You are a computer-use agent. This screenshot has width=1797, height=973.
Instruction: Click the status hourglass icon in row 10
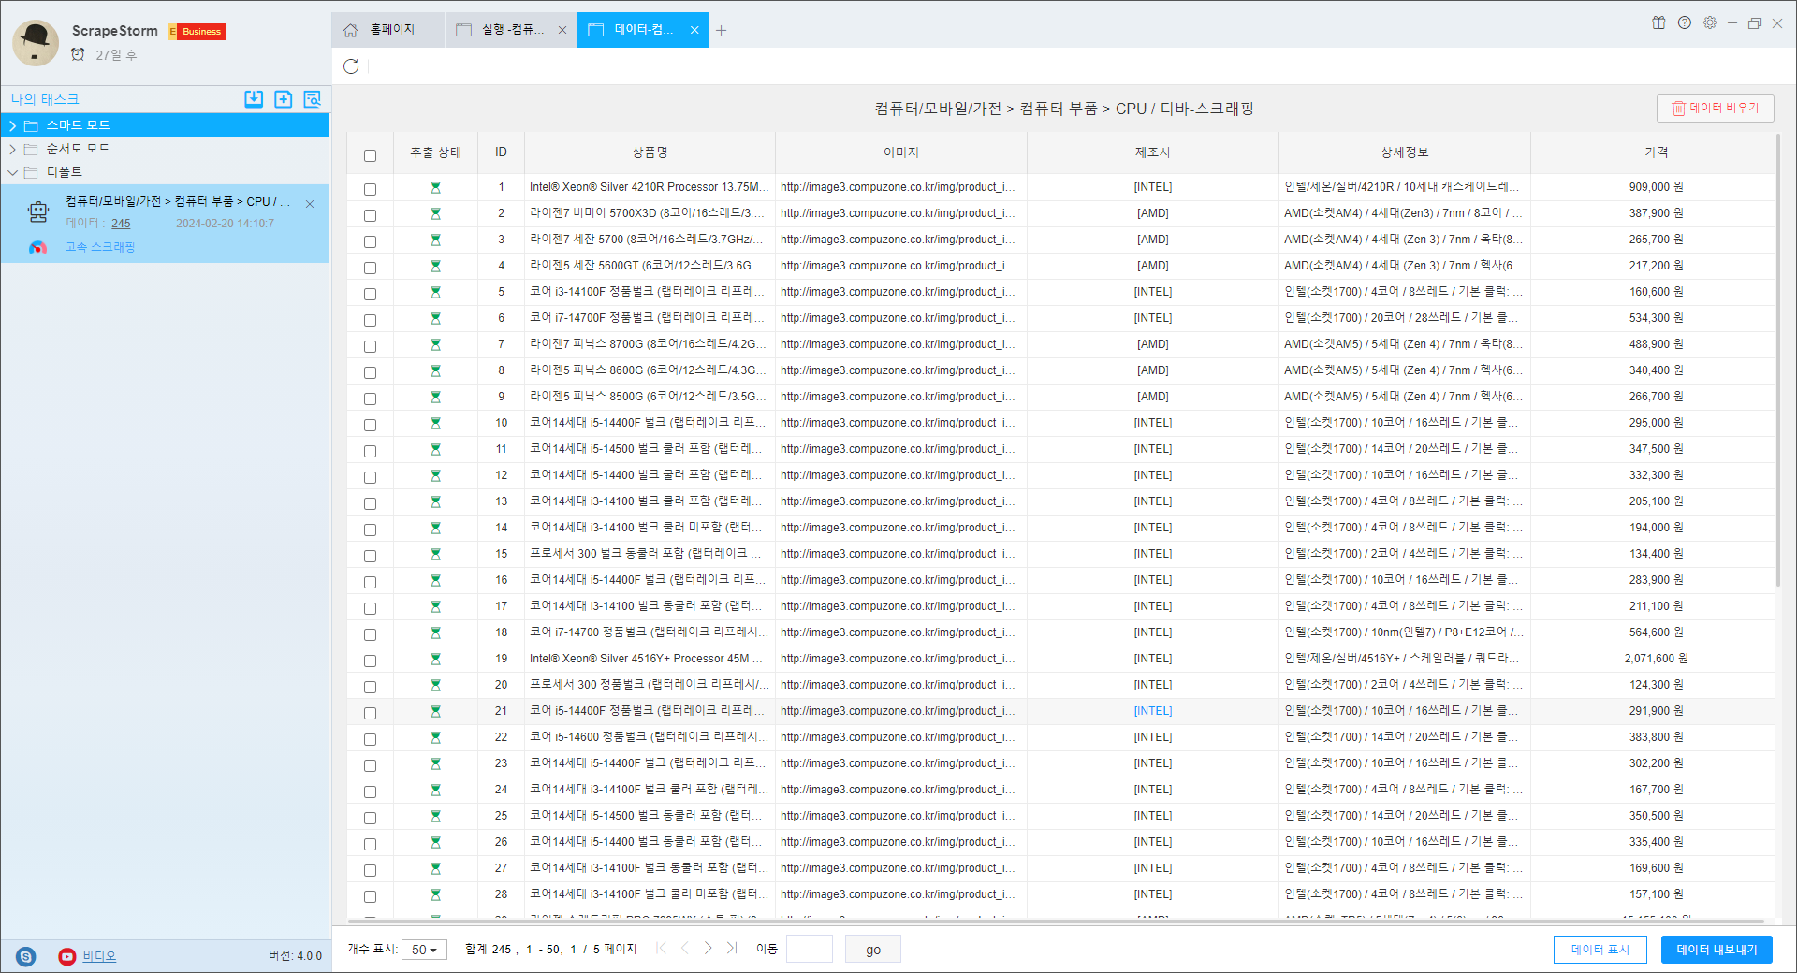[x=435, y=423]
